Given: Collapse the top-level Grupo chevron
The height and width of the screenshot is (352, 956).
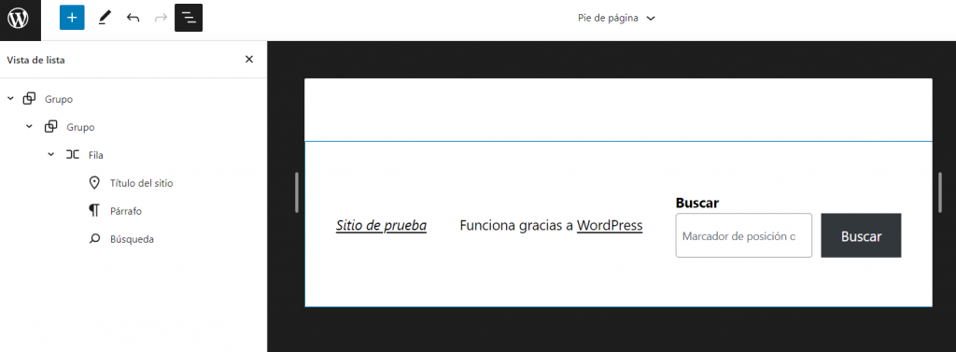Looking at the screenshot, I should pos(10,98).
